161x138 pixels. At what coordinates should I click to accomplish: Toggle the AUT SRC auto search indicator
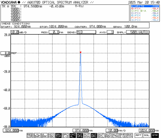tap(94, 135)
